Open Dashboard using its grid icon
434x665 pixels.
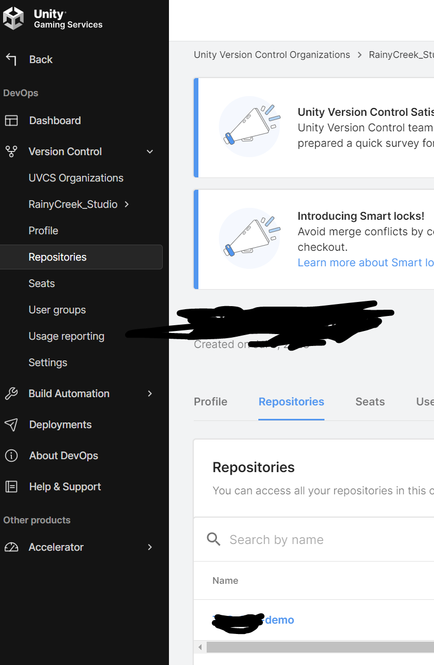pyautogui.click(x=12, y=120)
